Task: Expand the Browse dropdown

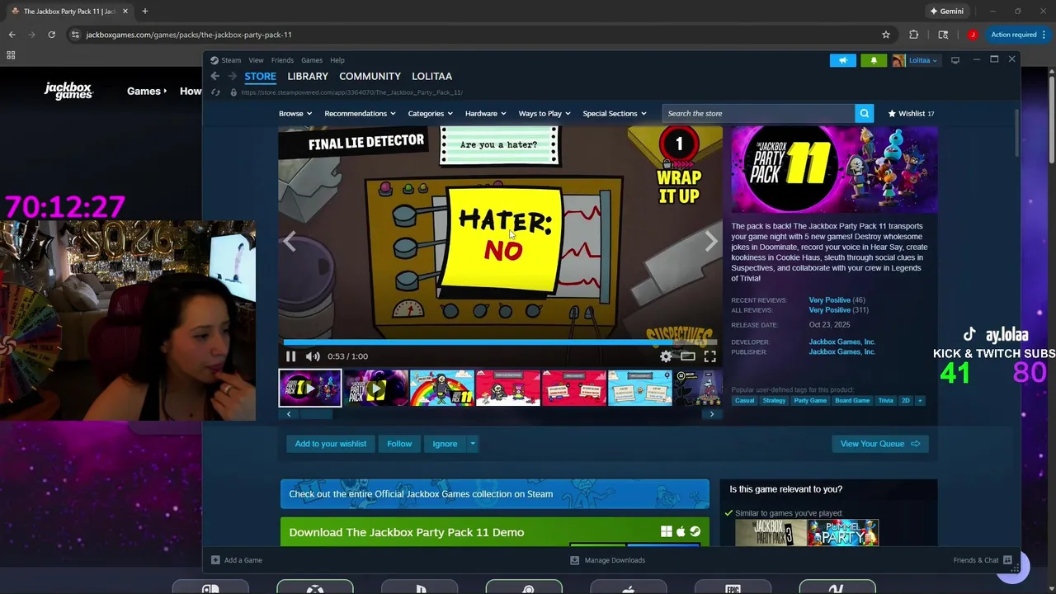Action: pos(295,113)
